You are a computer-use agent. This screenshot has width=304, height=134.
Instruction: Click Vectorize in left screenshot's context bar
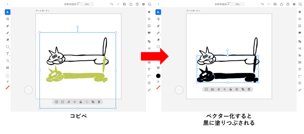pyautogui.click(x=56, y=102)
